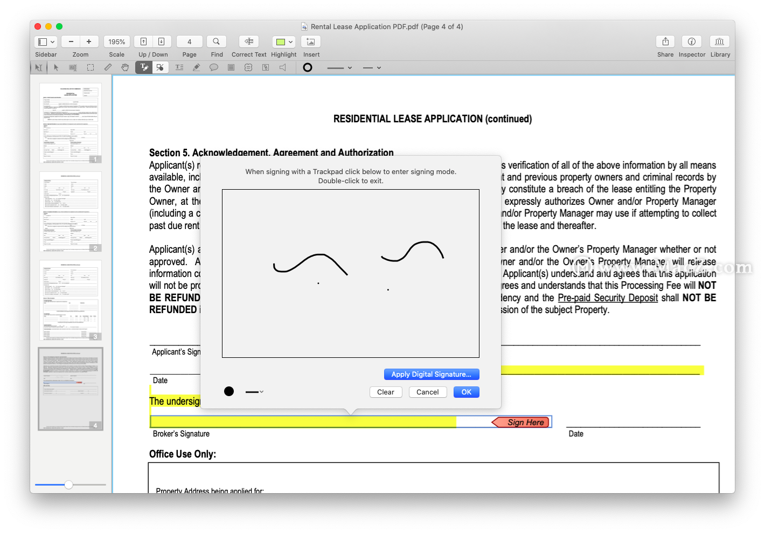Click inside the signature drawing area
Image resolution: width=765 pixels, height=533 pixels.
351,273
